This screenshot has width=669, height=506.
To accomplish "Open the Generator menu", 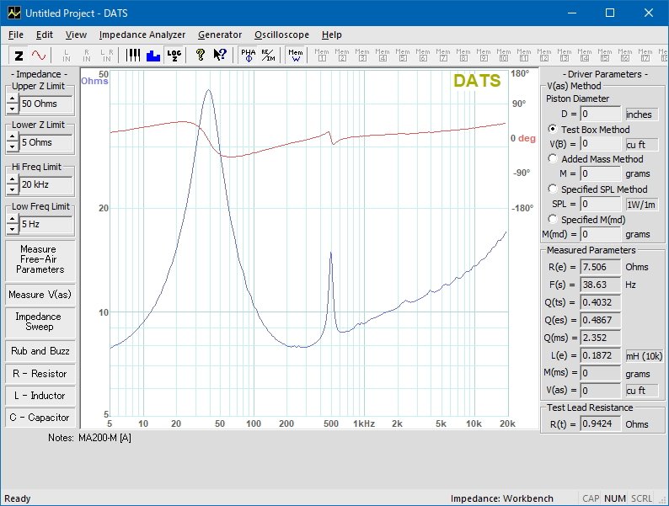I will tap(220, 35).
